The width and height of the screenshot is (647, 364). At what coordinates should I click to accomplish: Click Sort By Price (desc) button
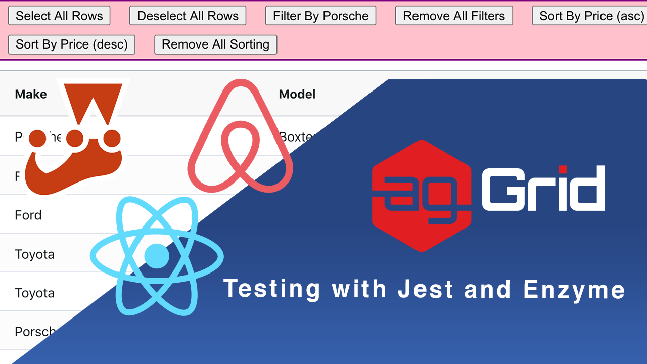72,44
